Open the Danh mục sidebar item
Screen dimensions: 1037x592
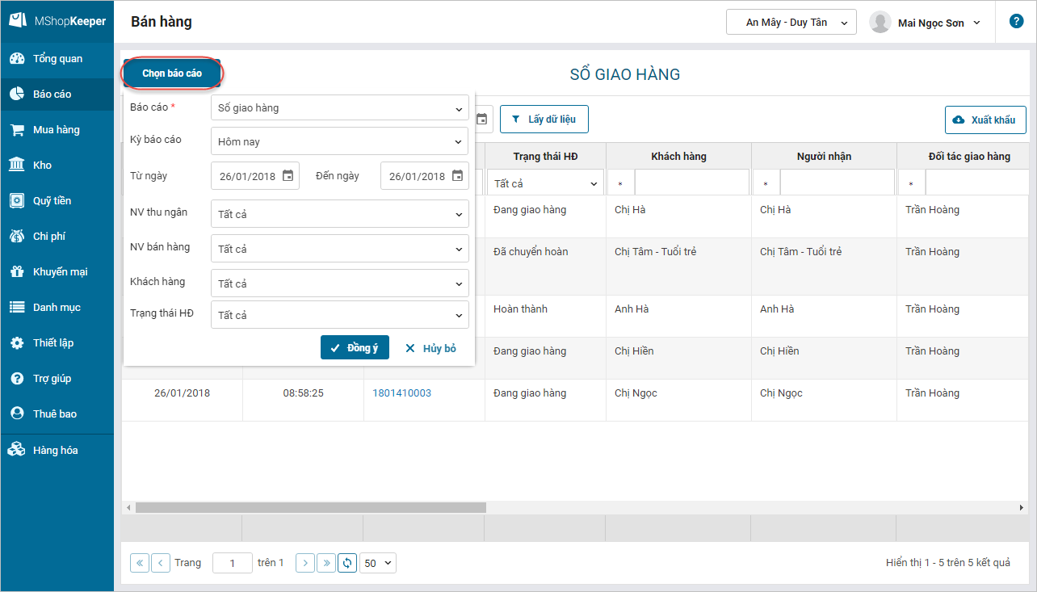click(57, 308)
